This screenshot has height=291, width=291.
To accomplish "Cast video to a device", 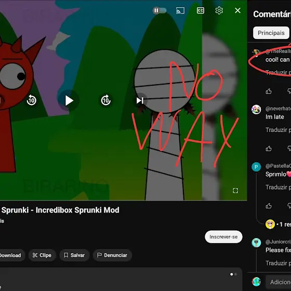I will 180,10.
